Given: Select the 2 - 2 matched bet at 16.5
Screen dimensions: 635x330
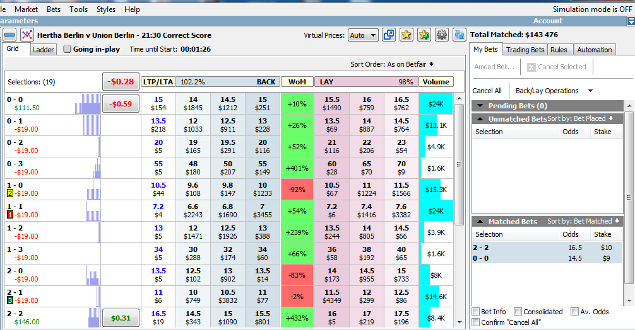Looking at the screenshot, I should click(x=547, y=247).
